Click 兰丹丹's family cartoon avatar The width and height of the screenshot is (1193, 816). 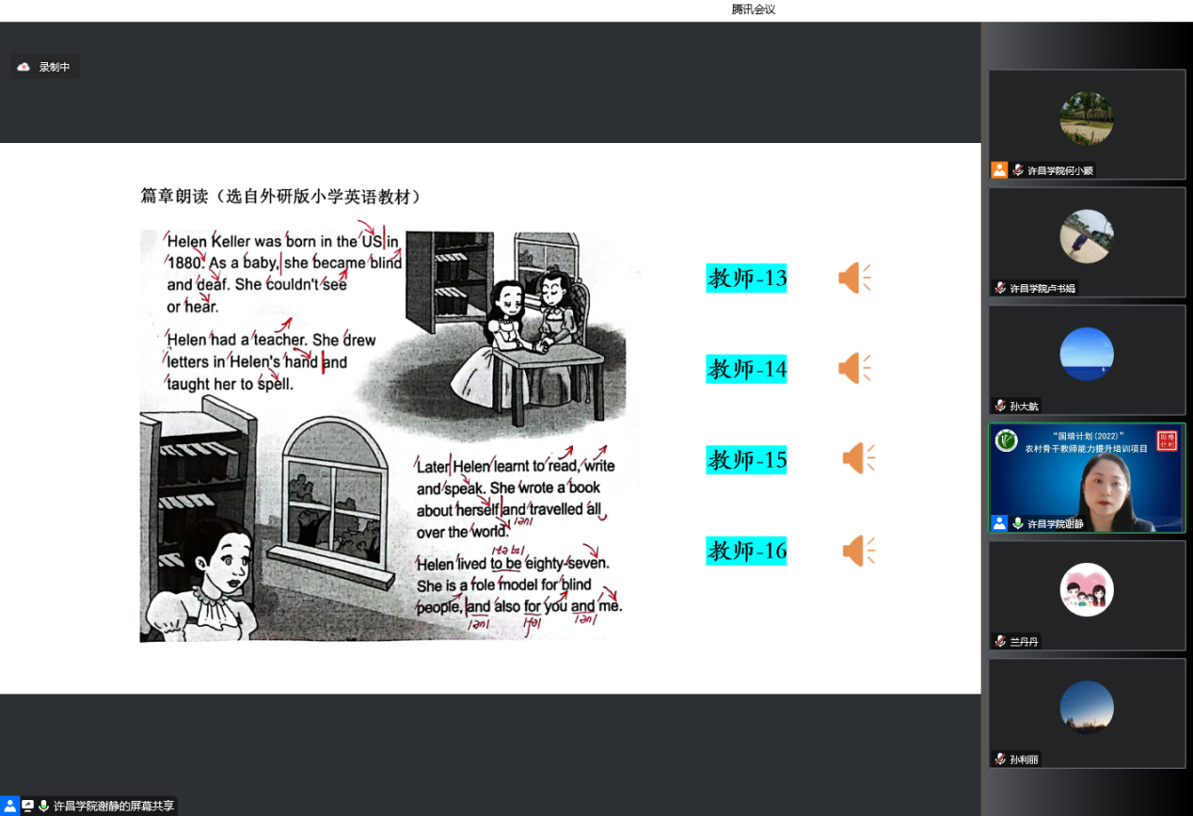(1087, 589)
